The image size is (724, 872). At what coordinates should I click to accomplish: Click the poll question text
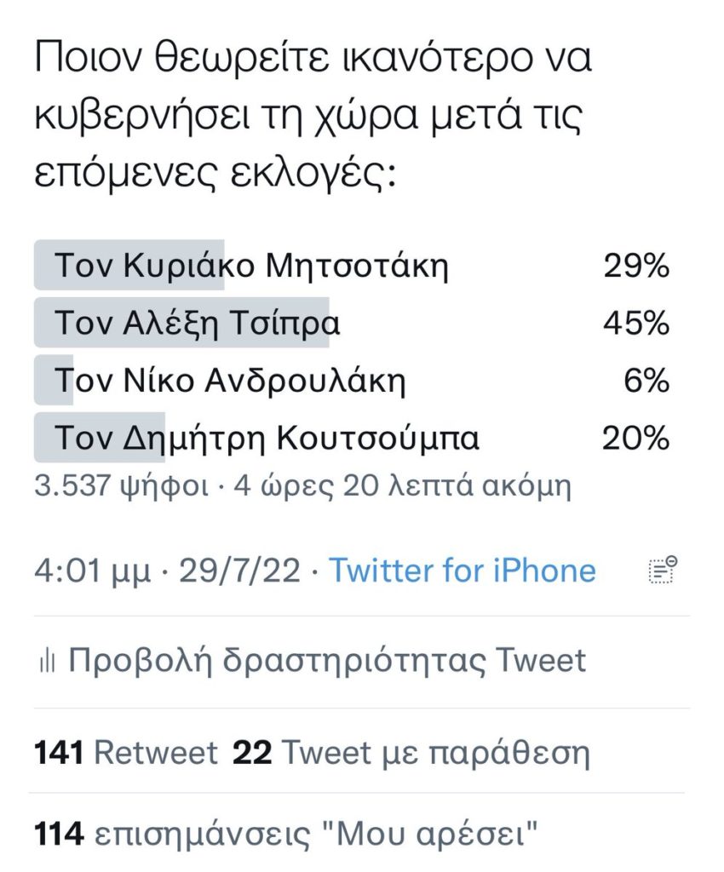click(313, 116)
